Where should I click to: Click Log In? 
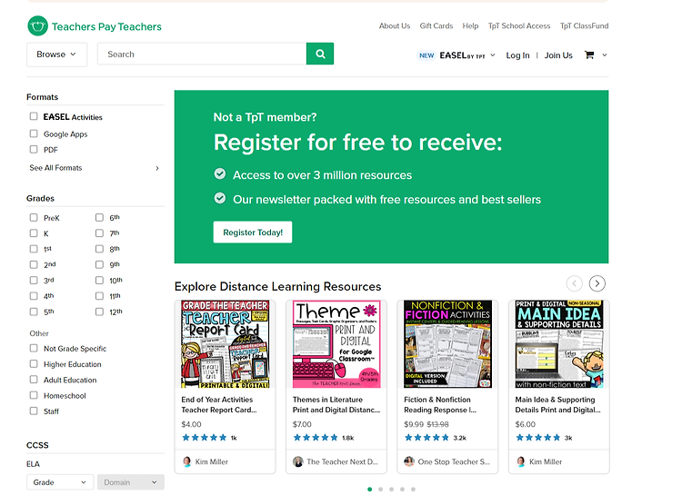click(x=517, y=55)
